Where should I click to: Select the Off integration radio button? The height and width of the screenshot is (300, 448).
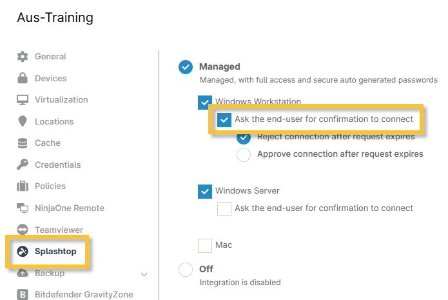[x=185, y=270]
